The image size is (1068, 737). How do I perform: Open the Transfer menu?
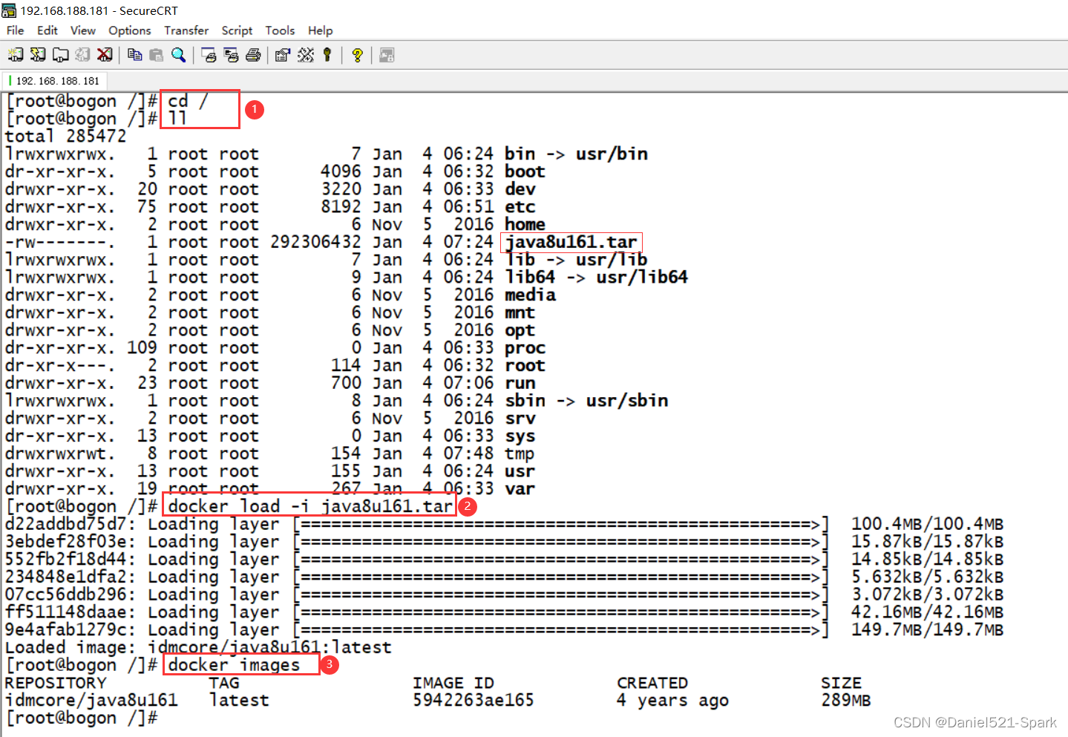tap(186, 30)
